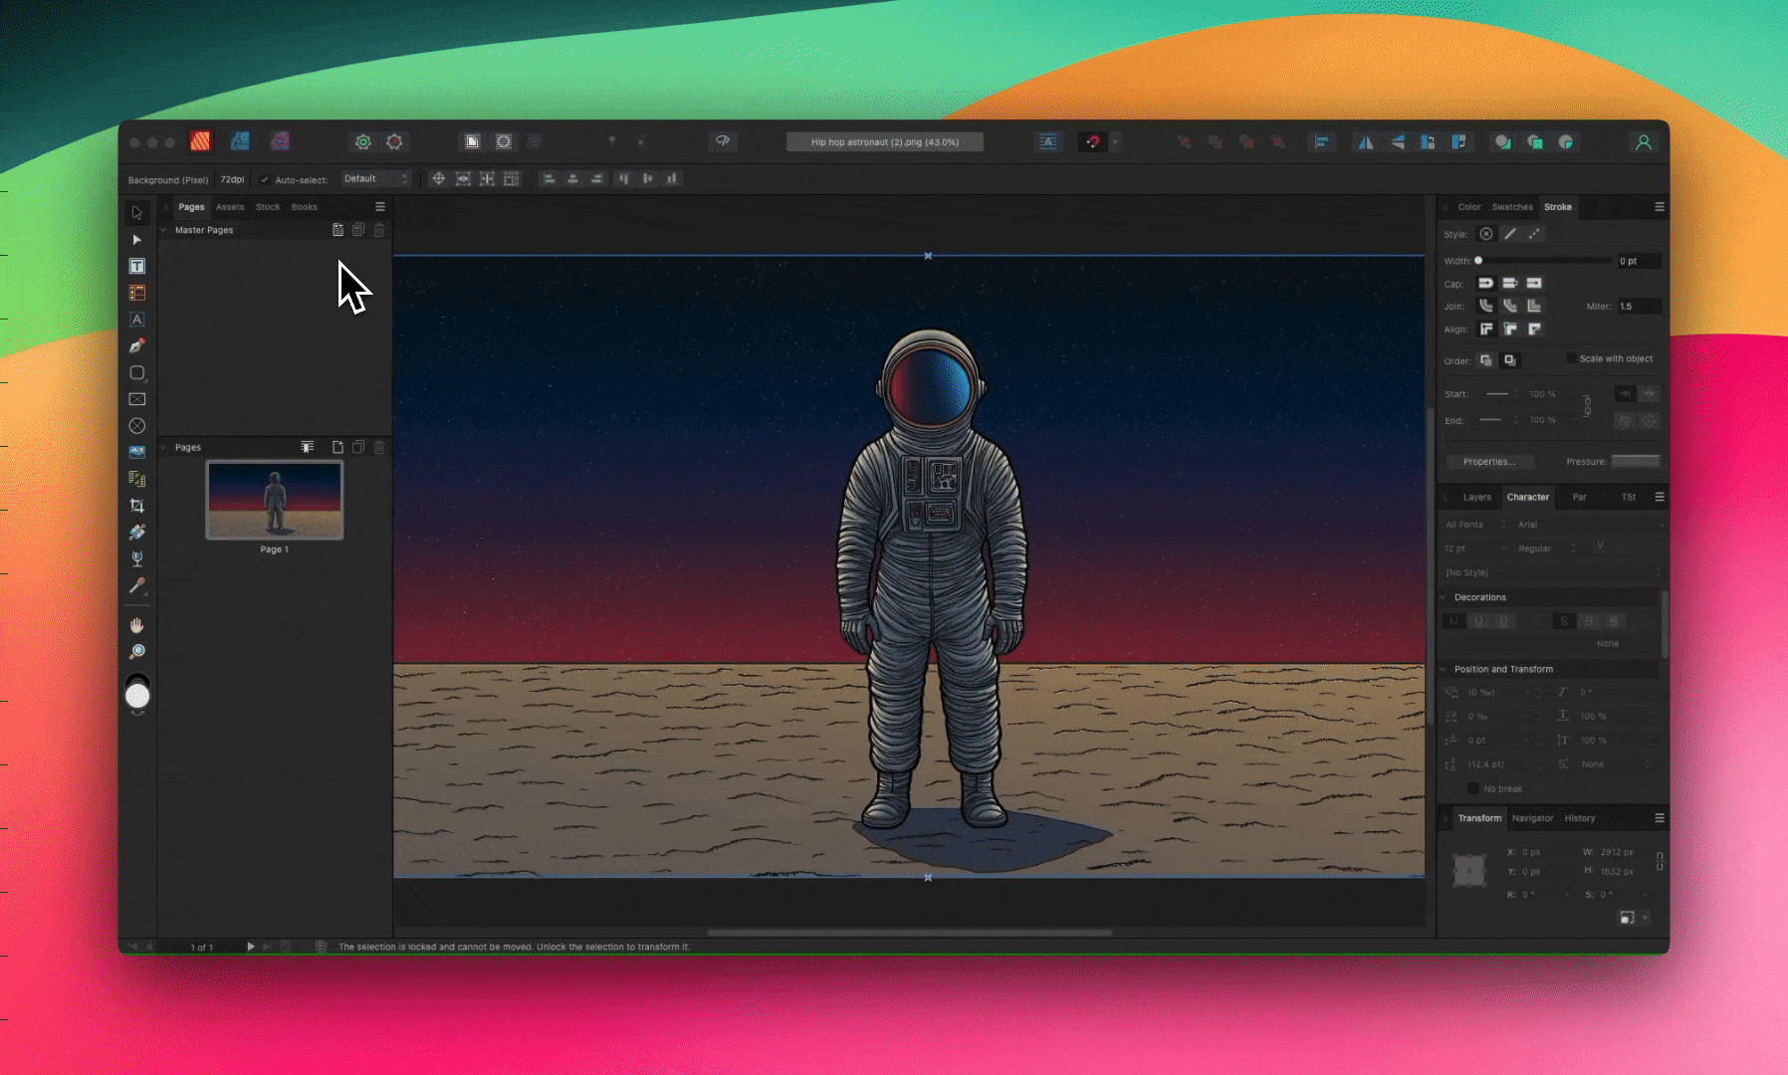Select the Artistic Text tool

pos(137,320)
